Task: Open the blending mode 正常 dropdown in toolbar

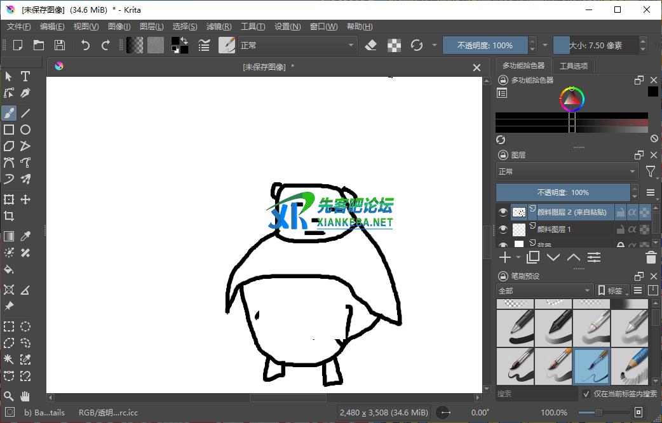Action: tap(295, 45)
